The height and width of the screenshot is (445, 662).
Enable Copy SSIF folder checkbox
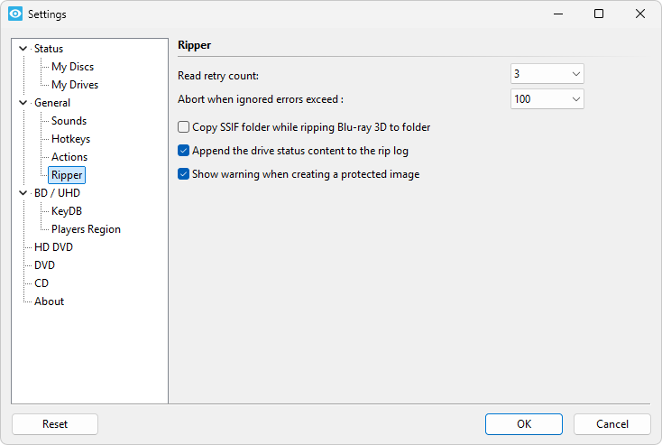[184, 127]
